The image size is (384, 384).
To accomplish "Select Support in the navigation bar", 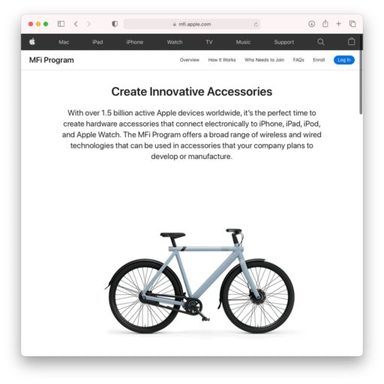I will (x=284, y=42).
